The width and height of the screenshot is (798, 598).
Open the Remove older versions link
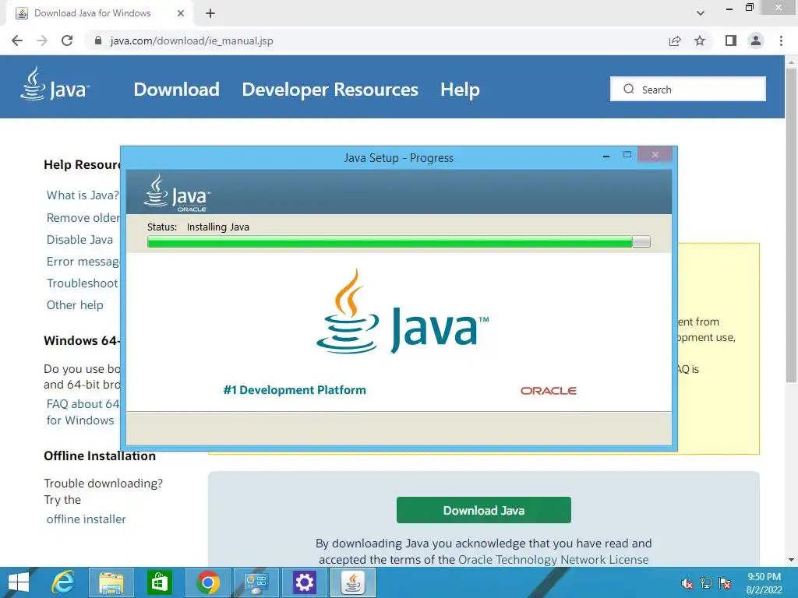point(83,218)
